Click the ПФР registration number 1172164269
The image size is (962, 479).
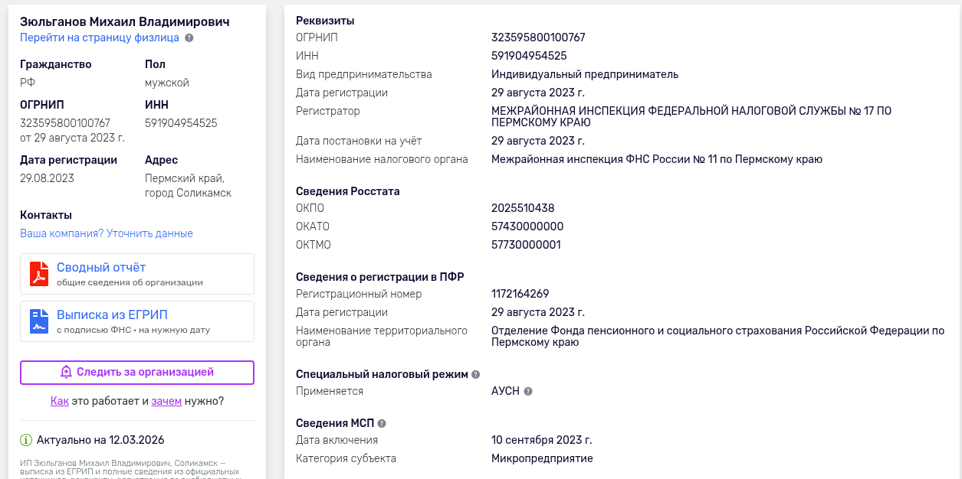[520, 294]
